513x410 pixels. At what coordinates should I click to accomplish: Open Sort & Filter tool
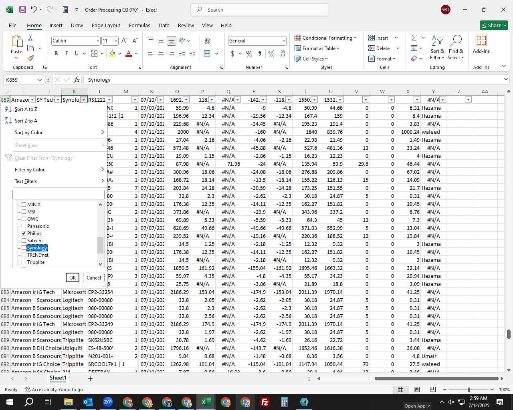click(x=437, y=48)
